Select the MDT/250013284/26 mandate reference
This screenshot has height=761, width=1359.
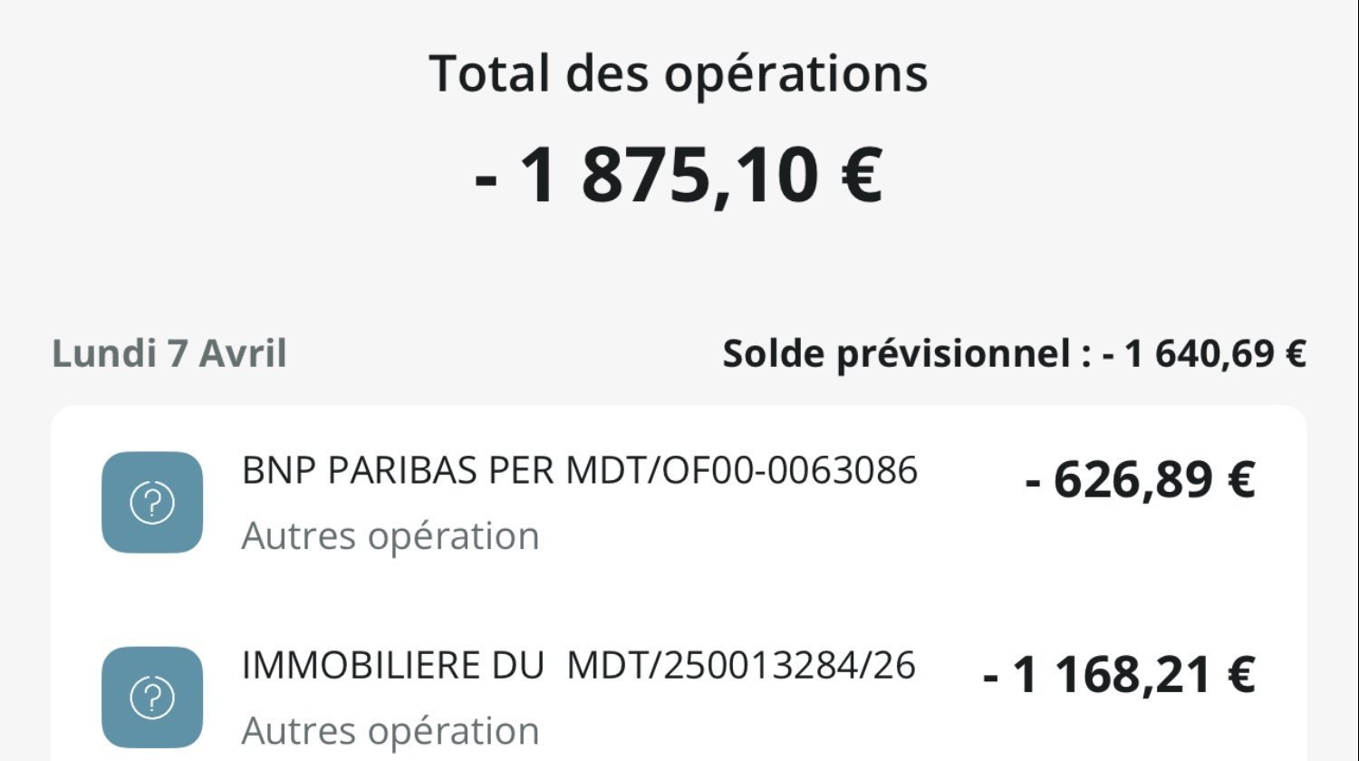pos(741,666)
